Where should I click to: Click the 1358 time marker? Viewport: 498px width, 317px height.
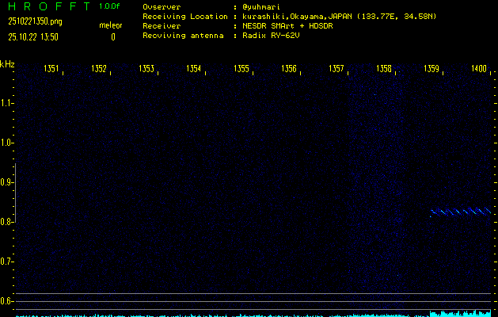click(384, 69)
